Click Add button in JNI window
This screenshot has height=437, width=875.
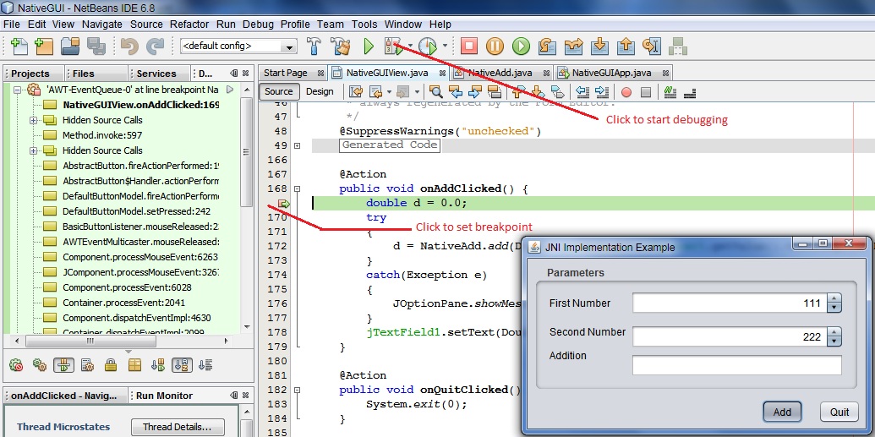coord(782,412)
